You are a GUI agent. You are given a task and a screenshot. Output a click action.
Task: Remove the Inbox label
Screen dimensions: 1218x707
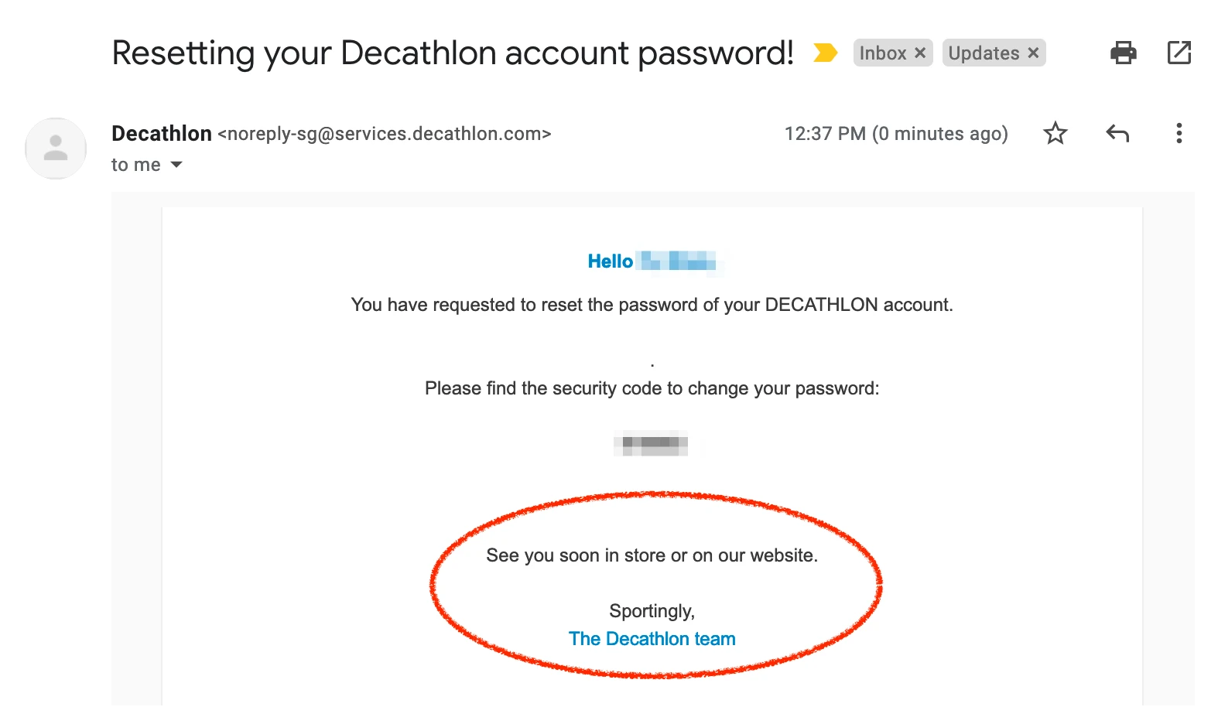click(x=920, y=53)
